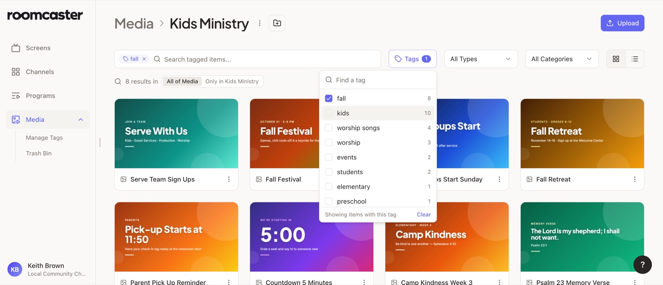This screenshot has height=285, width=663.
Task: Click the Channels grid icon in sidebar
Action: 16,72
